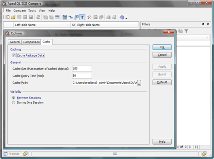214x159 pixels.
Task: Open the Compare menu
Action: 20,11
